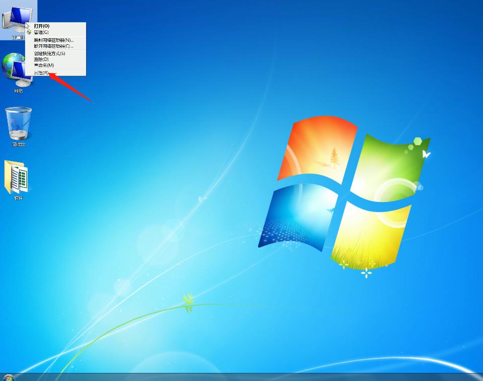Screen dimensions: 483x381
Task: Click 创建快捷方式(S) in the context menu
Action: pos(55,53)
